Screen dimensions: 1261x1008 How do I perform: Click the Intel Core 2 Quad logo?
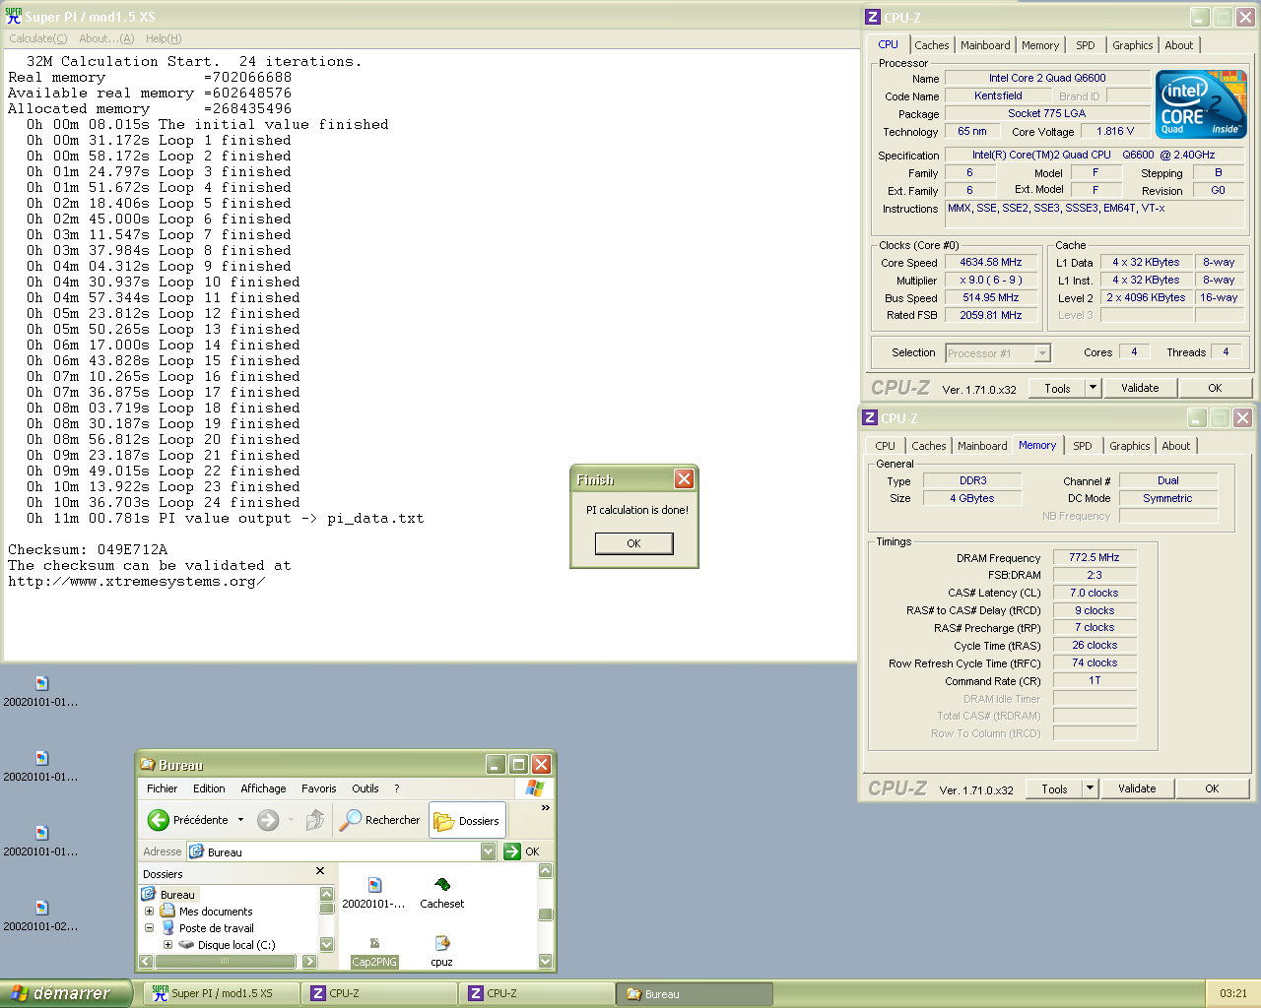(1201, 103)
